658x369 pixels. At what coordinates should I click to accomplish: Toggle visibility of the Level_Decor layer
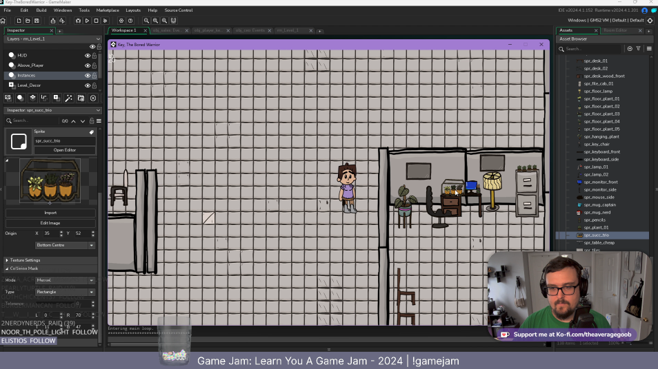pyautogui.click(x=88, y=85)
